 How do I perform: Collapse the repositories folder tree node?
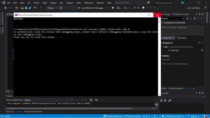(163, 47)
